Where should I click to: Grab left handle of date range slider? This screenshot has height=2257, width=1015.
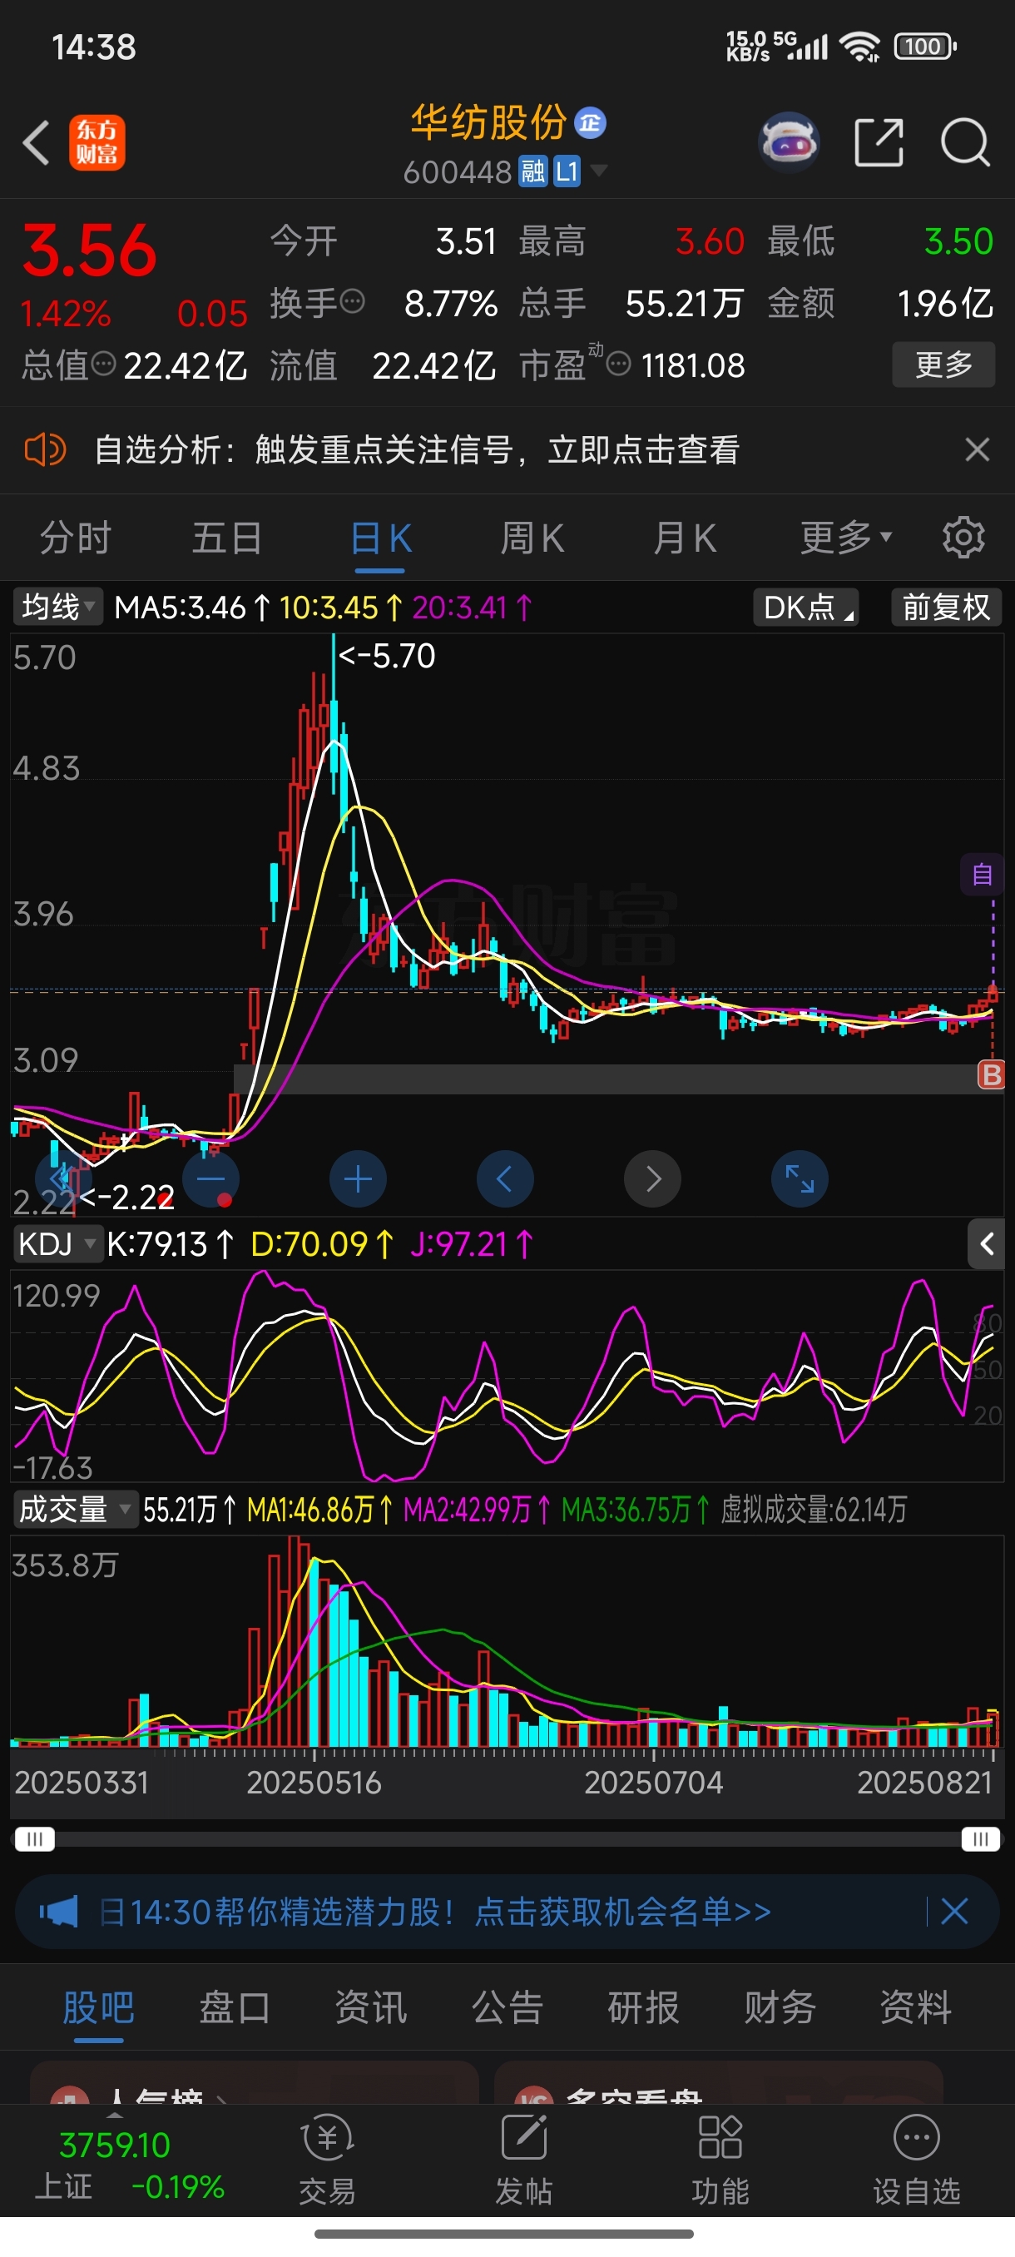34,1838
